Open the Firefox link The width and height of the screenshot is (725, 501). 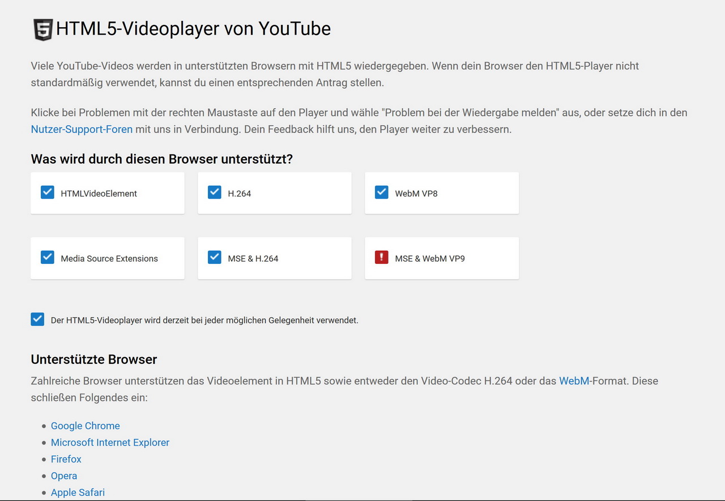(66, 459)
